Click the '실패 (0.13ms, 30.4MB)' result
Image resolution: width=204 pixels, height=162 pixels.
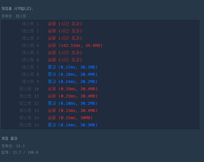click(73, 111)
